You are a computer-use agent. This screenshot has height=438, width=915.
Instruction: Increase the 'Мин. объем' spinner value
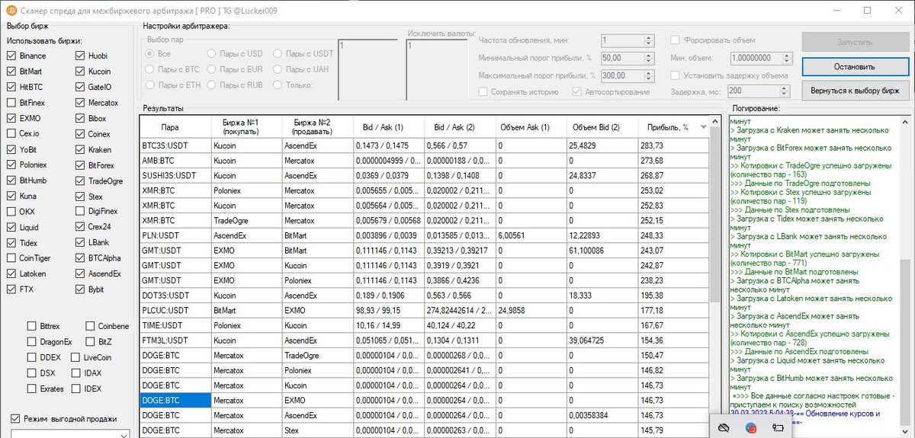(788, 55)
